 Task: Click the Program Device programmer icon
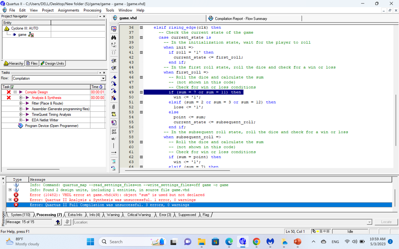[20, 126]
